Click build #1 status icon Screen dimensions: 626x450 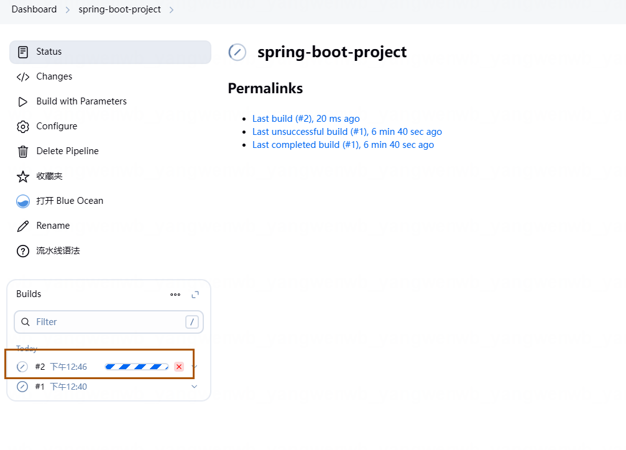(x=22, y=387)
